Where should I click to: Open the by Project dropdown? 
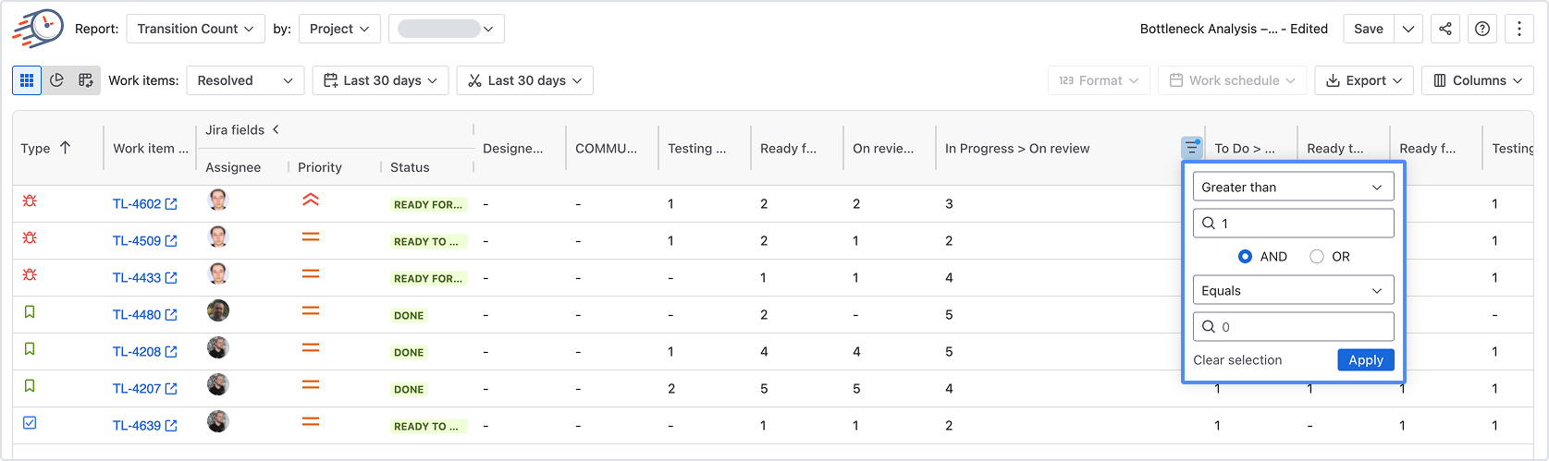coord(339,29)
